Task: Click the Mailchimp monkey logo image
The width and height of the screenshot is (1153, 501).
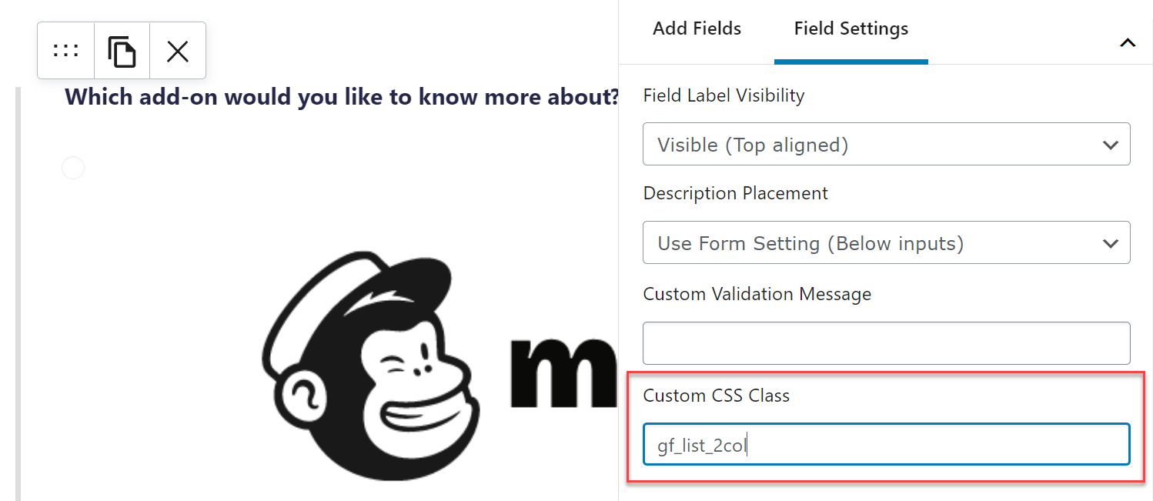Action: pos(371,366)
